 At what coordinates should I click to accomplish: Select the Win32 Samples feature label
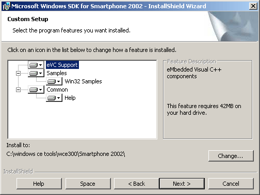pos(83,81)
